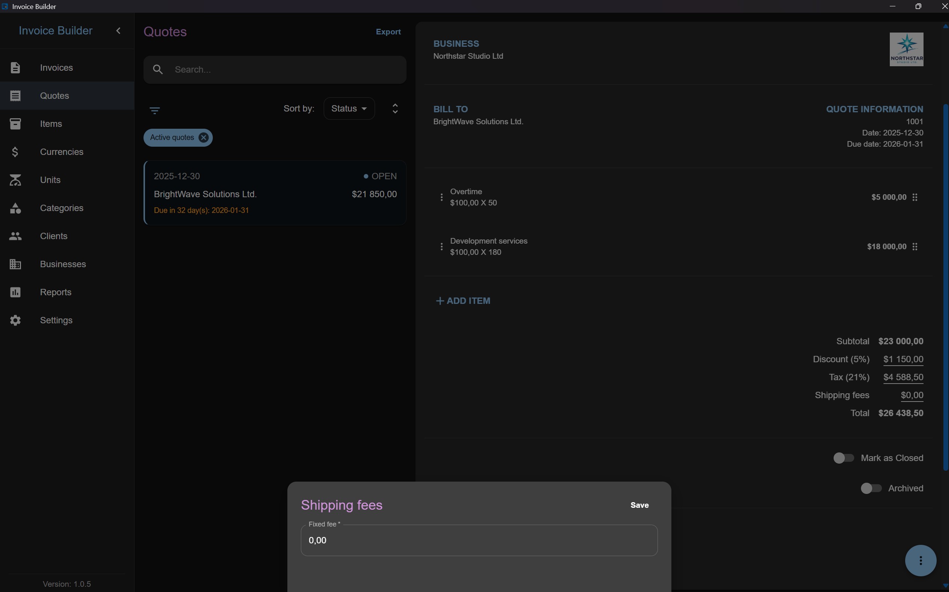Image resolution: width=949 pixels, height=592 pixels.
Task: Click the search magnifier icon
Action: [x=158, y=70]
